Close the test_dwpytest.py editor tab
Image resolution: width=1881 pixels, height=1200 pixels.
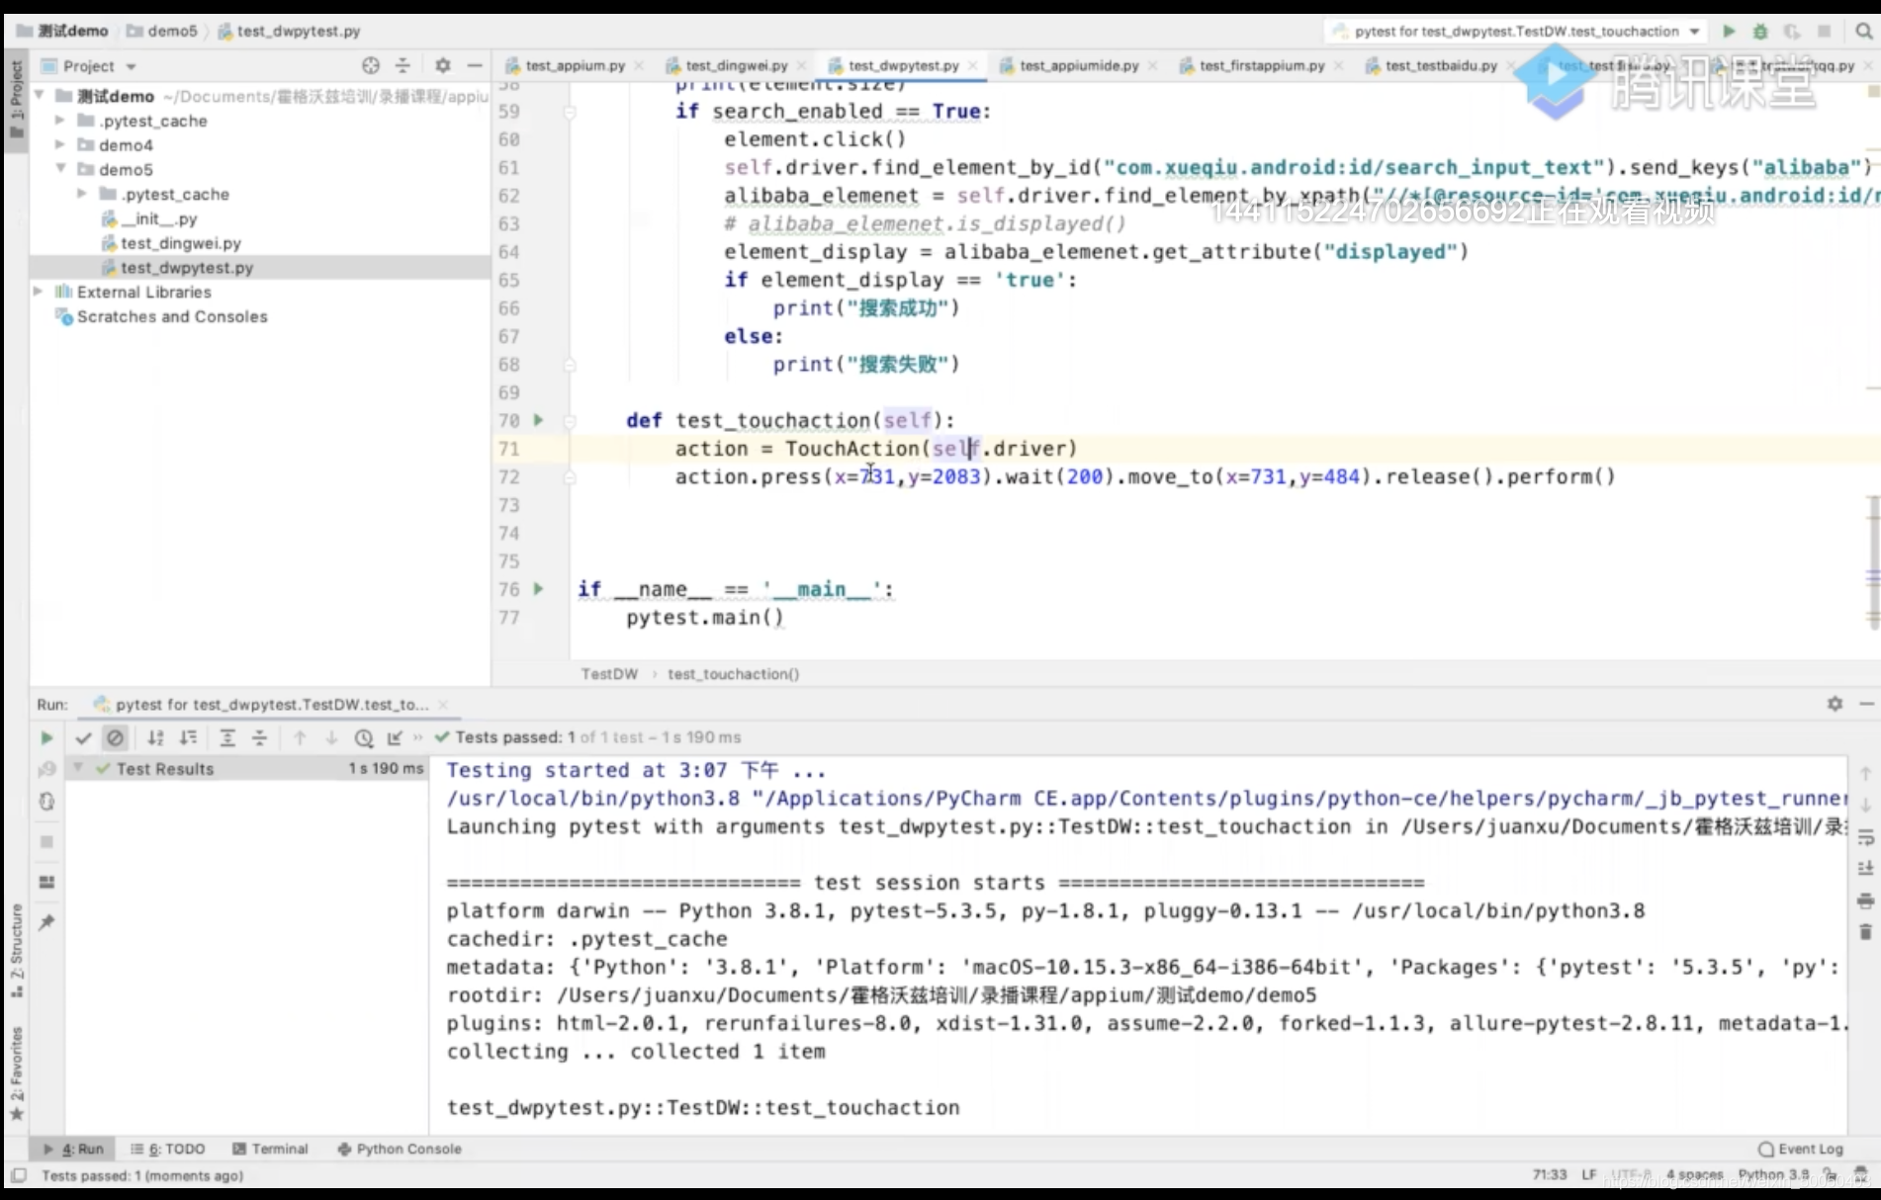[973, 66]
